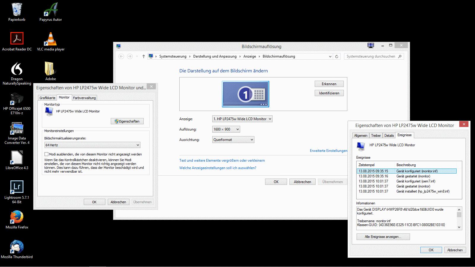
Task: Click Abbrechen in Ereignisse properties dialog
Action: [x=455, y=250]
